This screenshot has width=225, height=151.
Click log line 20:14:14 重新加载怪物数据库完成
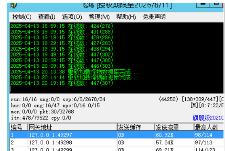(74, 78)
